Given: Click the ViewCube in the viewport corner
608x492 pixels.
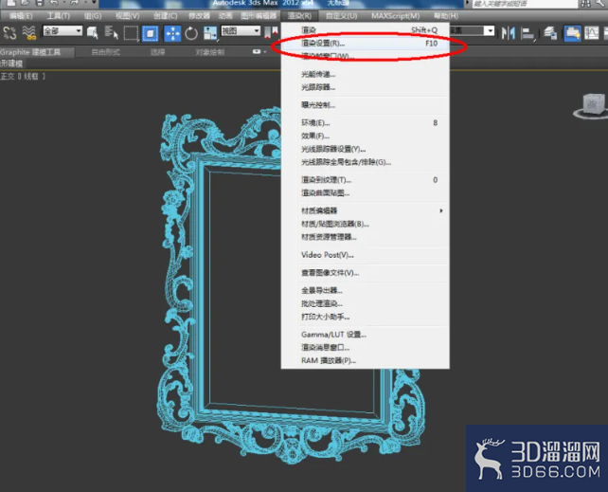Looking at the screenshot, I should 592,105.
